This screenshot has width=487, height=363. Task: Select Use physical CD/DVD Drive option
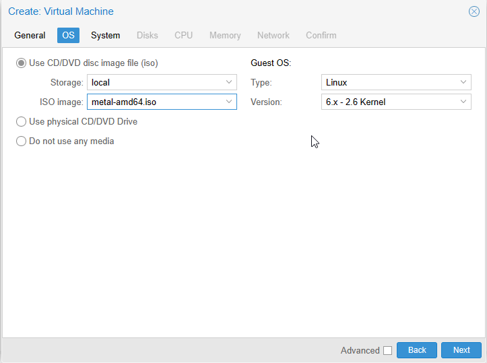tap(21, 121)
